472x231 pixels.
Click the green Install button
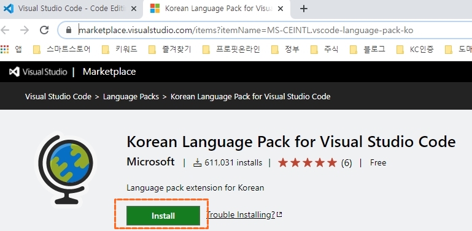(x=163, y=216)
